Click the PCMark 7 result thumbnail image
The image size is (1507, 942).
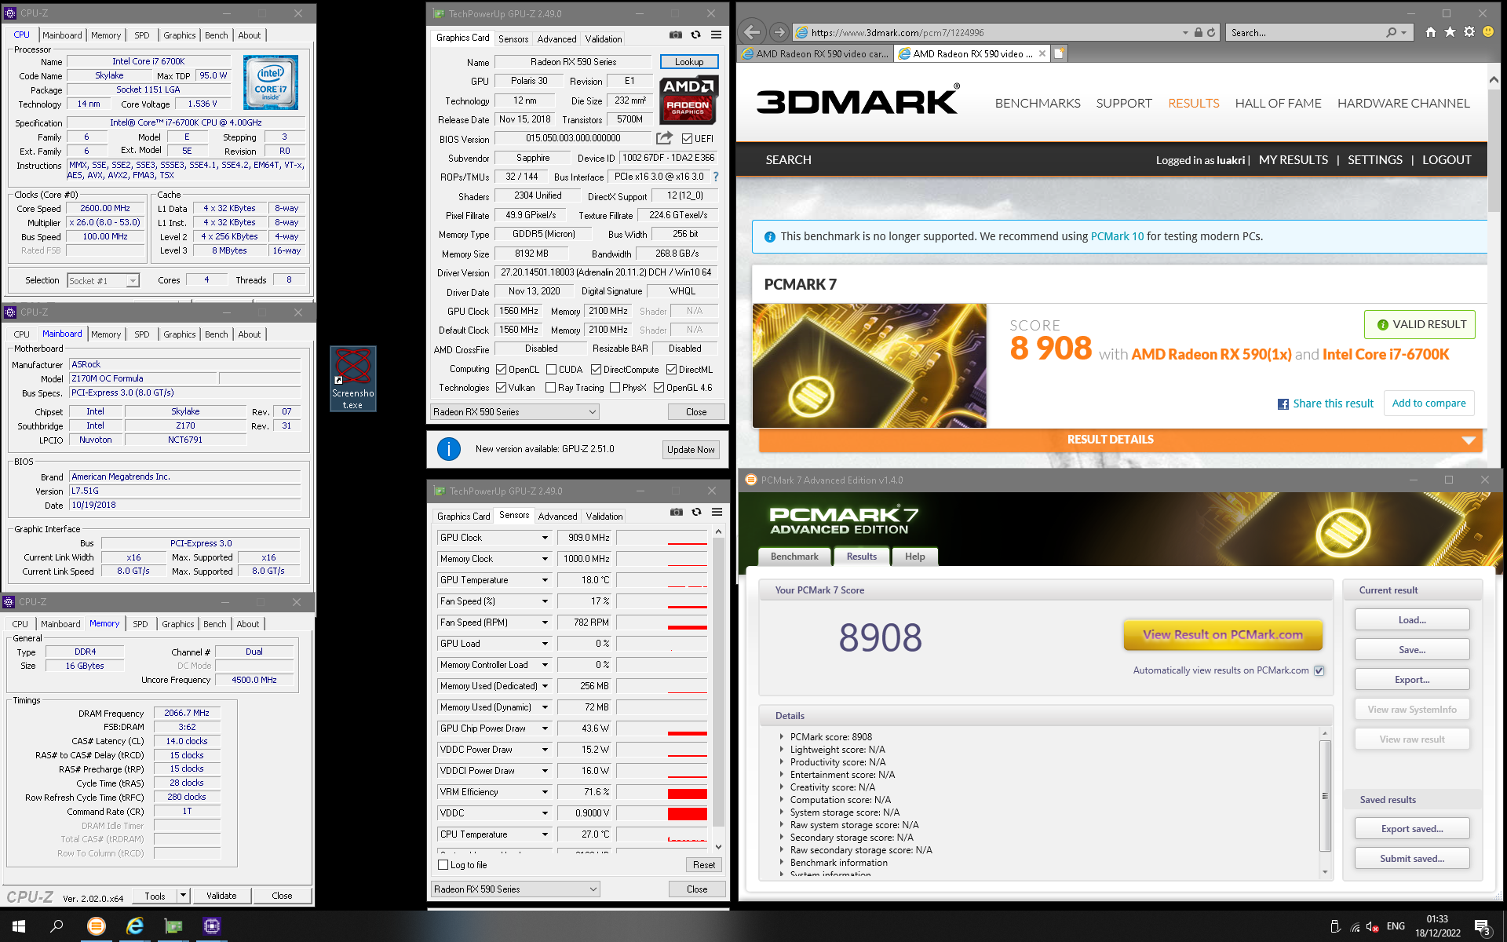pos(869,366)
